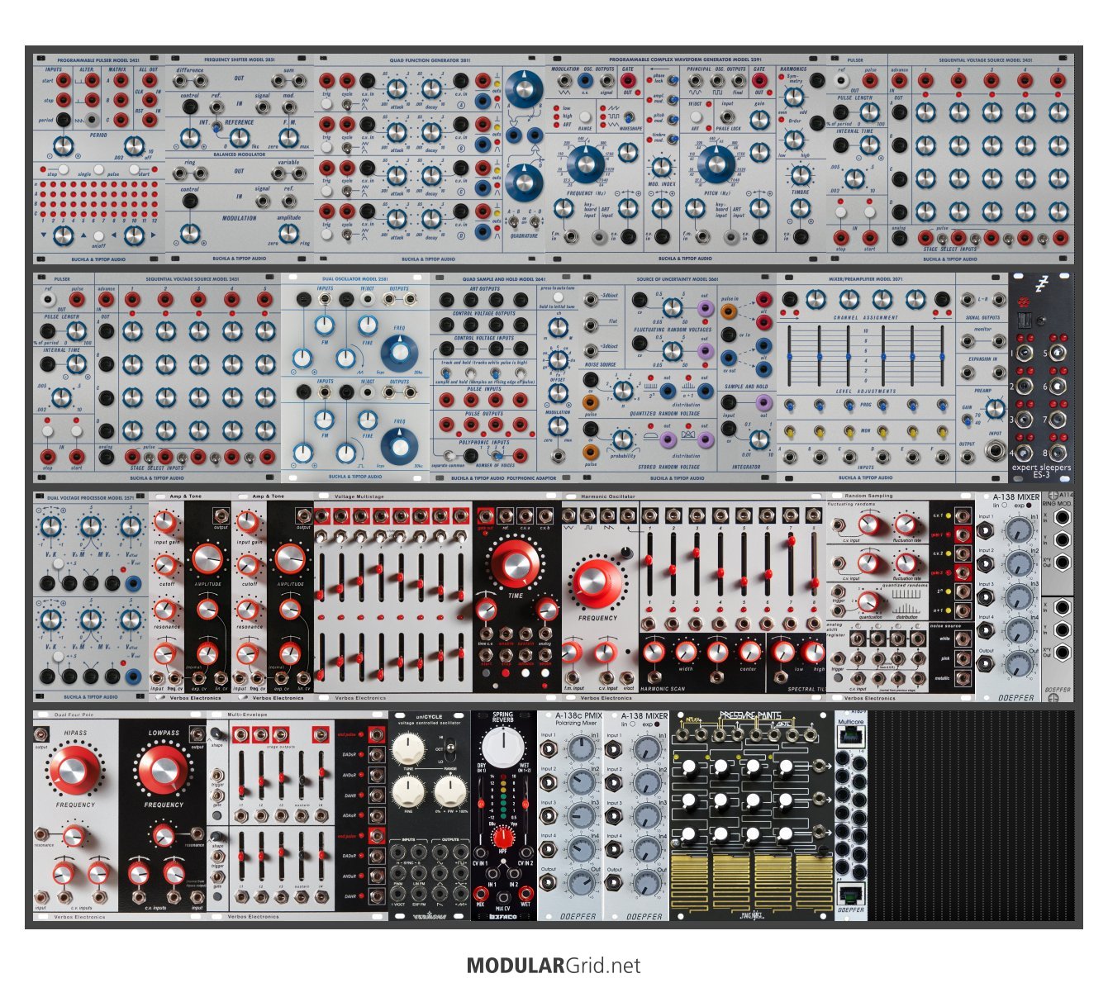Click the width knob in HARMONIC SCAN section
The width and height of the screenshot is (1108, 983).
[686, 652]
